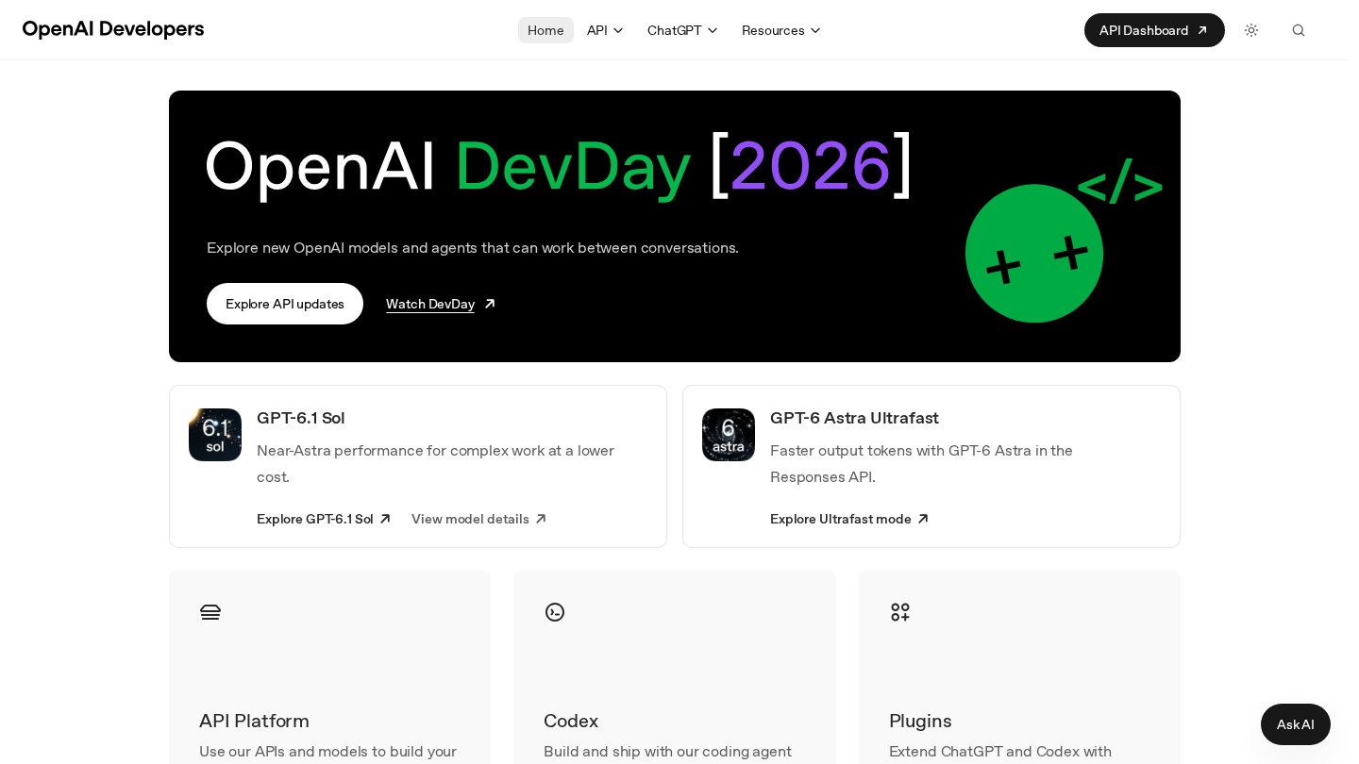Expand the API dropdown menu
The width and height of the screenshot is (1359, 764).
click(605, 30)
